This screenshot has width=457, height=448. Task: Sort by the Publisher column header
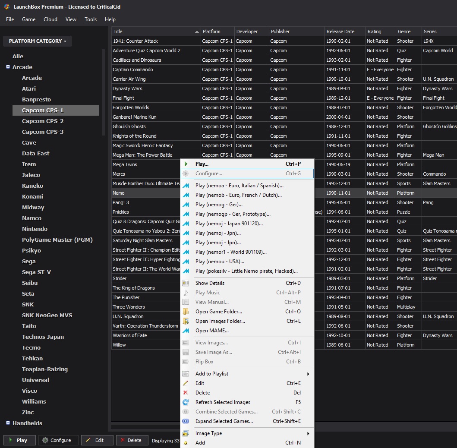(x=297, y=32)
